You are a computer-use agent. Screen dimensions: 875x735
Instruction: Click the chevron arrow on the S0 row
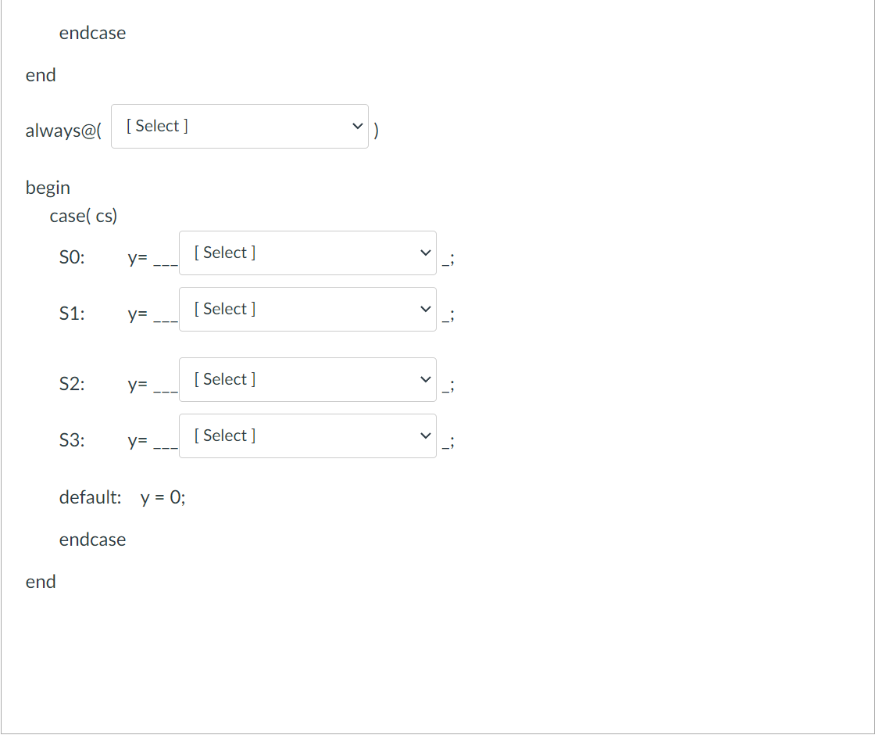coord(425,253)
